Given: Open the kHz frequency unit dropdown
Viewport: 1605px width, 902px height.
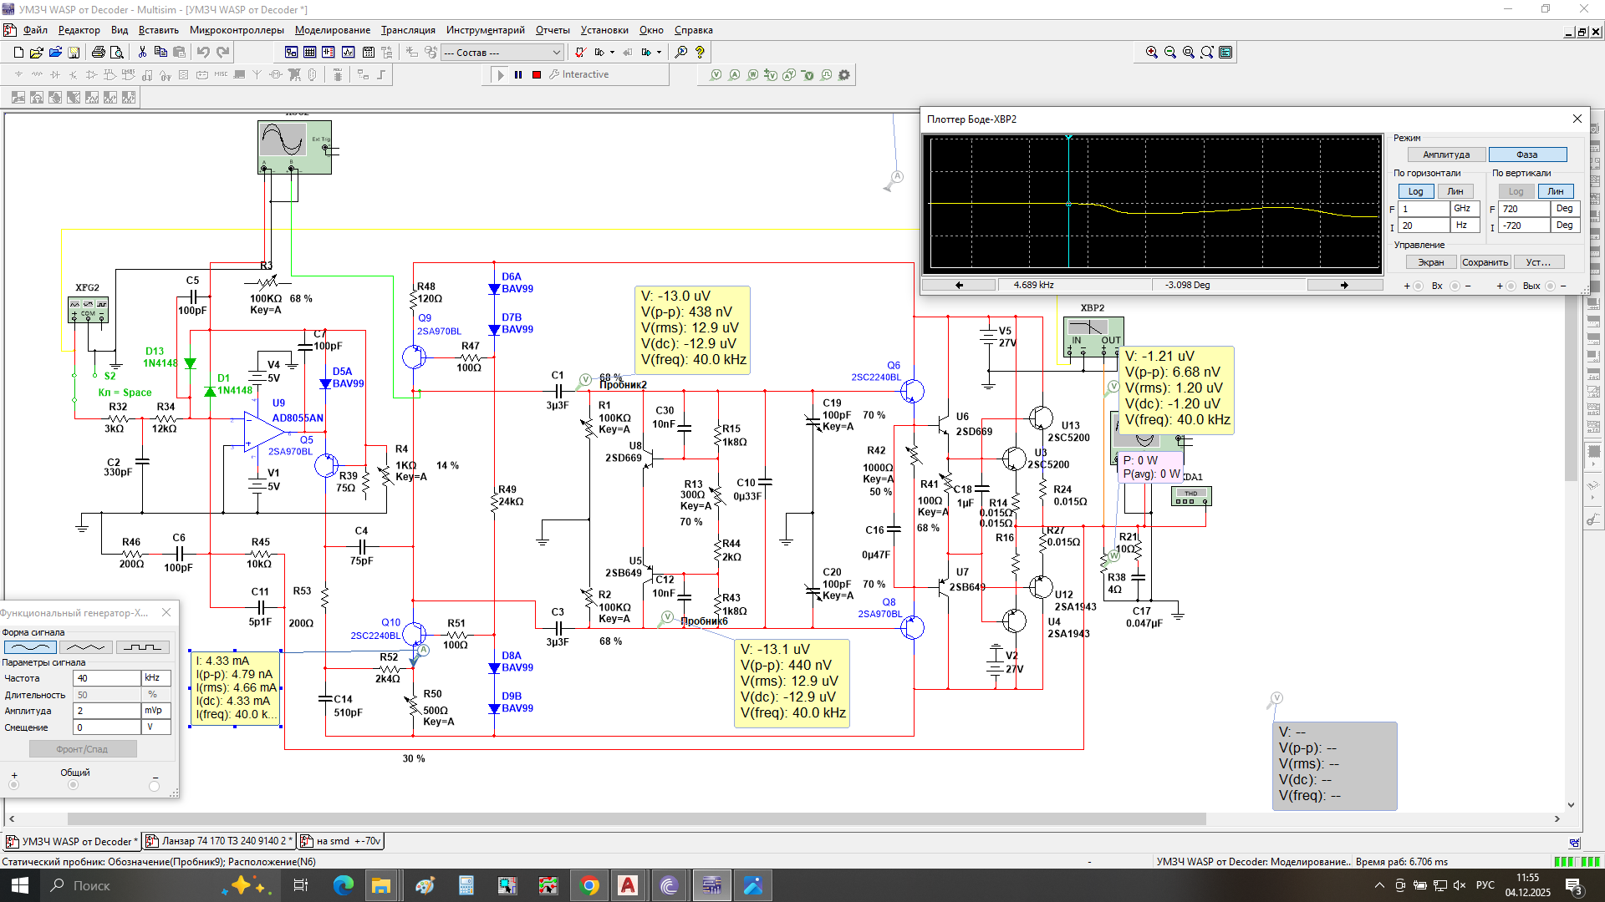Looking at the screenshot, I should point(156,678).
